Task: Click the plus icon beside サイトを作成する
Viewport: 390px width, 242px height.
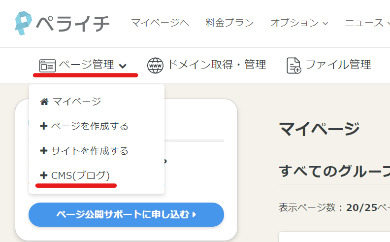Action: (43, 151)
